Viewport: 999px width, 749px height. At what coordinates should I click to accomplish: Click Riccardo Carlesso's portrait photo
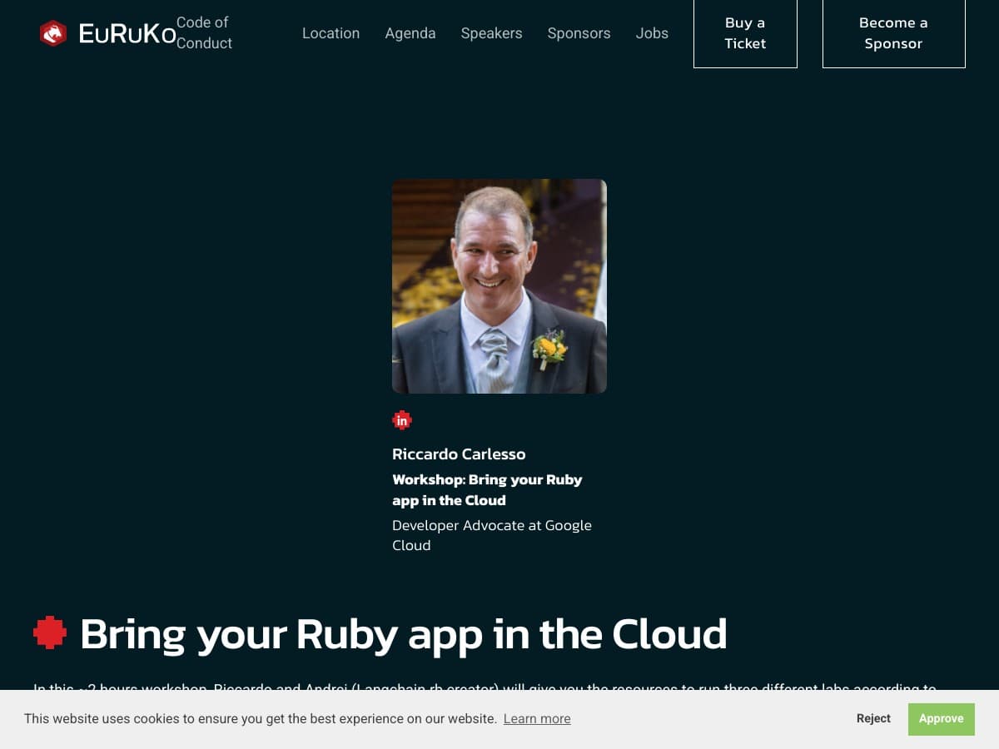(499, 286)
